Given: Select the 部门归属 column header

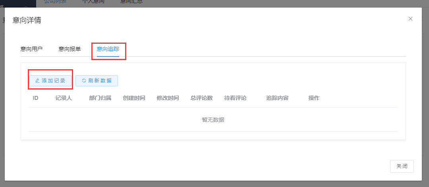Looking at the screenshot, I should pos(100,98).
